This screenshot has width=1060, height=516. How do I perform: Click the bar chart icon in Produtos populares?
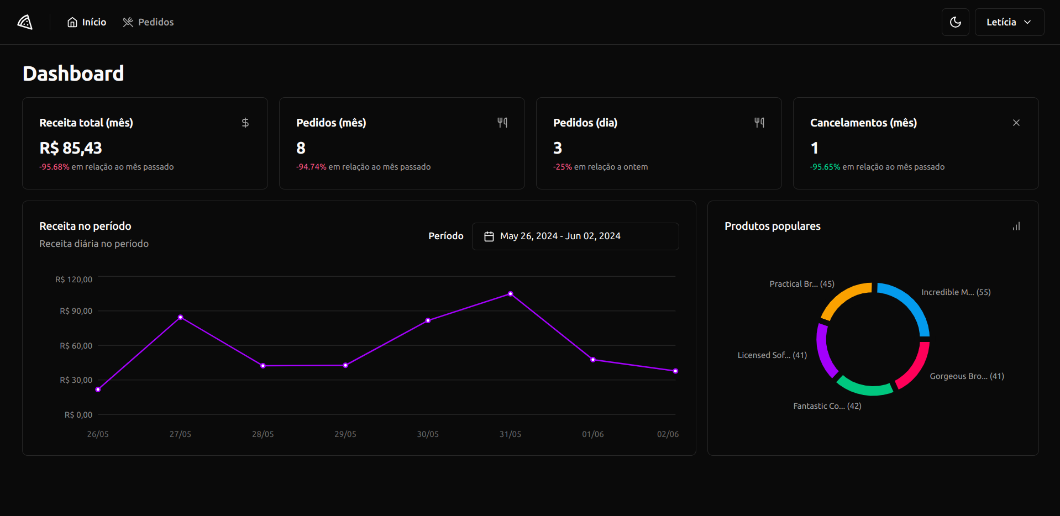[1016, 226]
